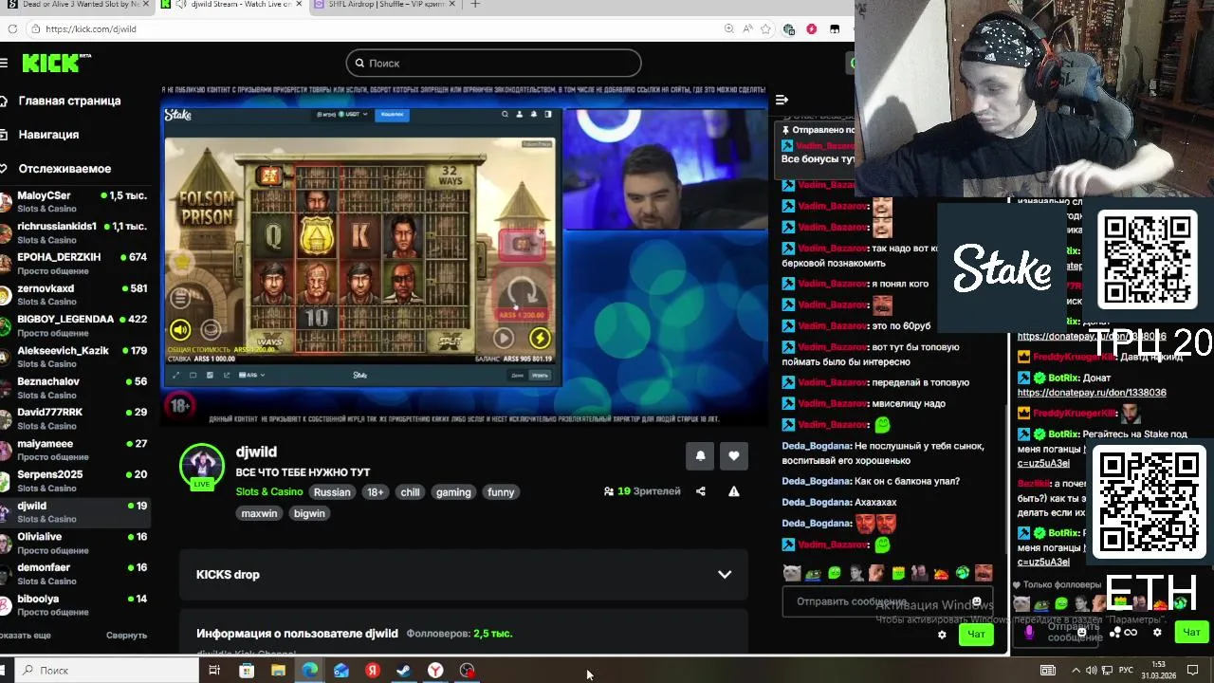Open Beznachalov channel in sidebar
This screenshot has width=1214, height=683.
[x=74, y=387]
